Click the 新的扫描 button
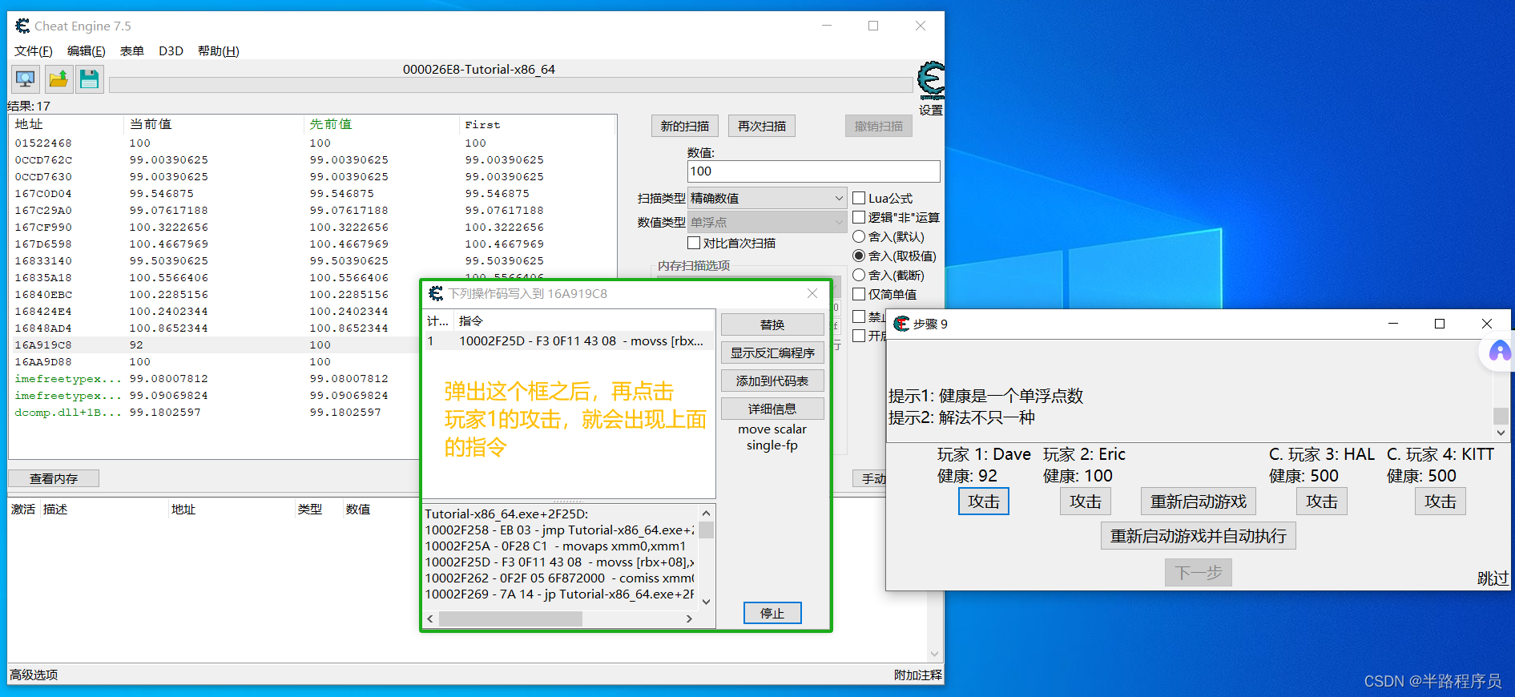1515x697 pixels. tap(684, 126)
